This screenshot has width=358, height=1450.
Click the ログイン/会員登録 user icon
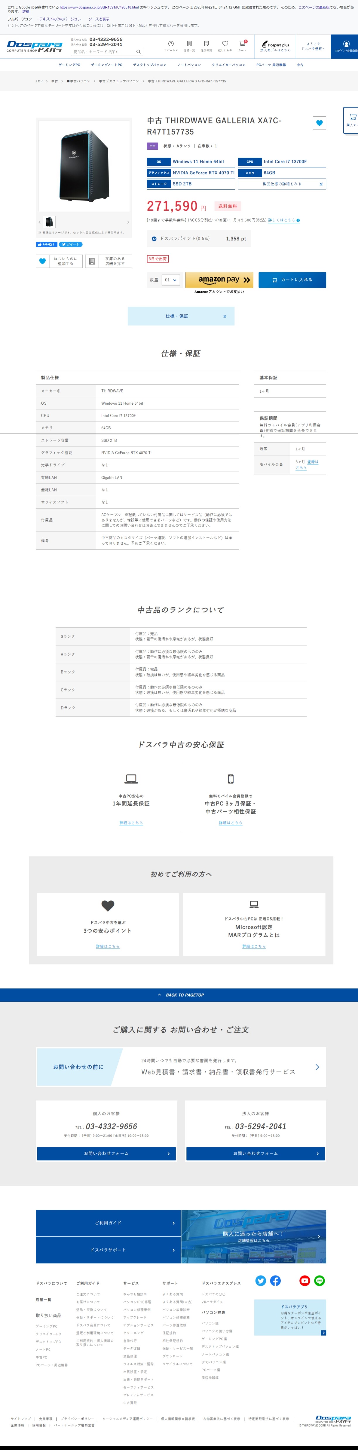(346, 47)
